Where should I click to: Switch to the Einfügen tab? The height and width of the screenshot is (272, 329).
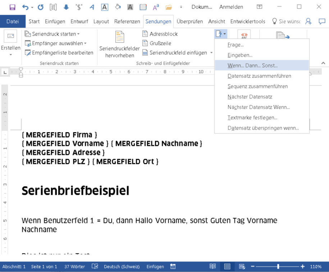(55, 22)
